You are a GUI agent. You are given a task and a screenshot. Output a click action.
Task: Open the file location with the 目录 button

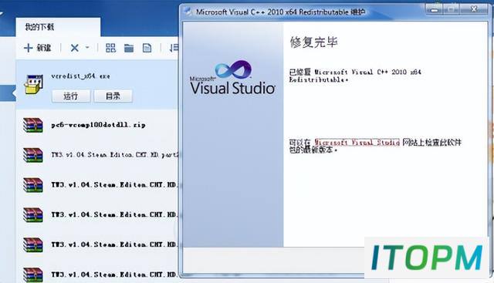(x=113, y=96)
